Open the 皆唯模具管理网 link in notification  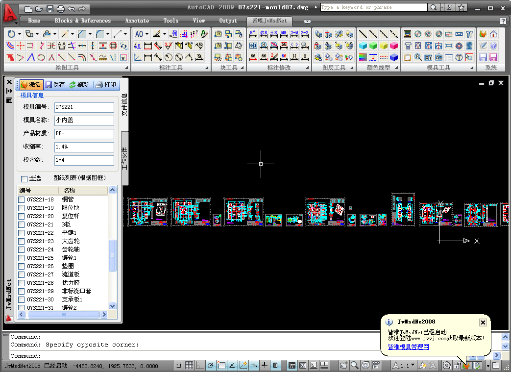408,347
